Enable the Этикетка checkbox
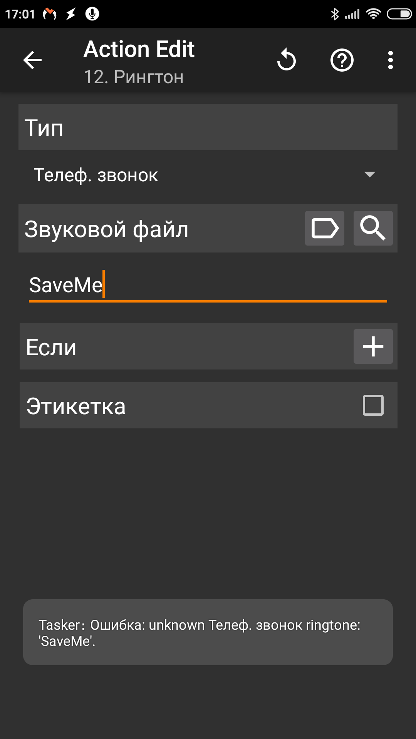416x739 pixels. point(373,405)
